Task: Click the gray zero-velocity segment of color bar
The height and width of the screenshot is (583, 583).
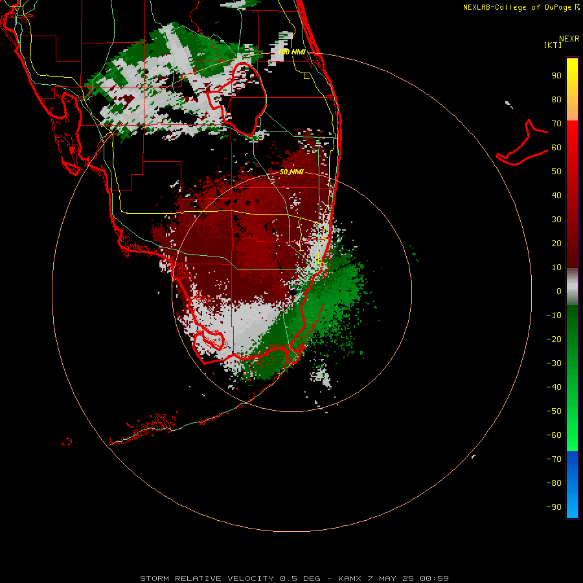Action: coord(572,287)
